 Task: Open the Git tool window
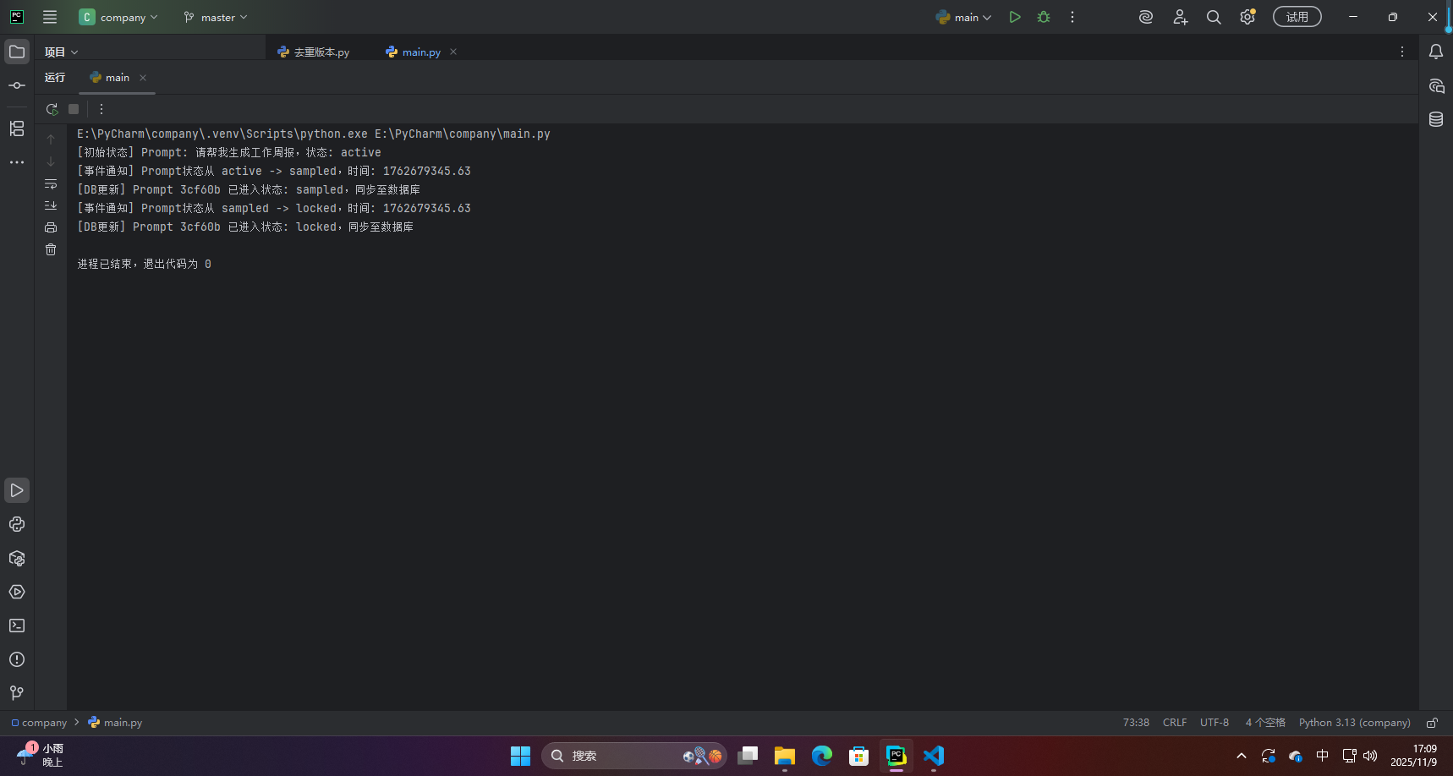tap(17, 693)
